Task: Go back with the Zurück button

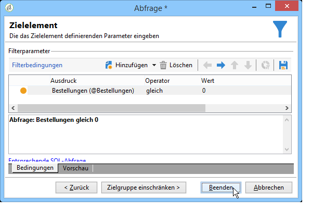Action: tap(76, 188)
